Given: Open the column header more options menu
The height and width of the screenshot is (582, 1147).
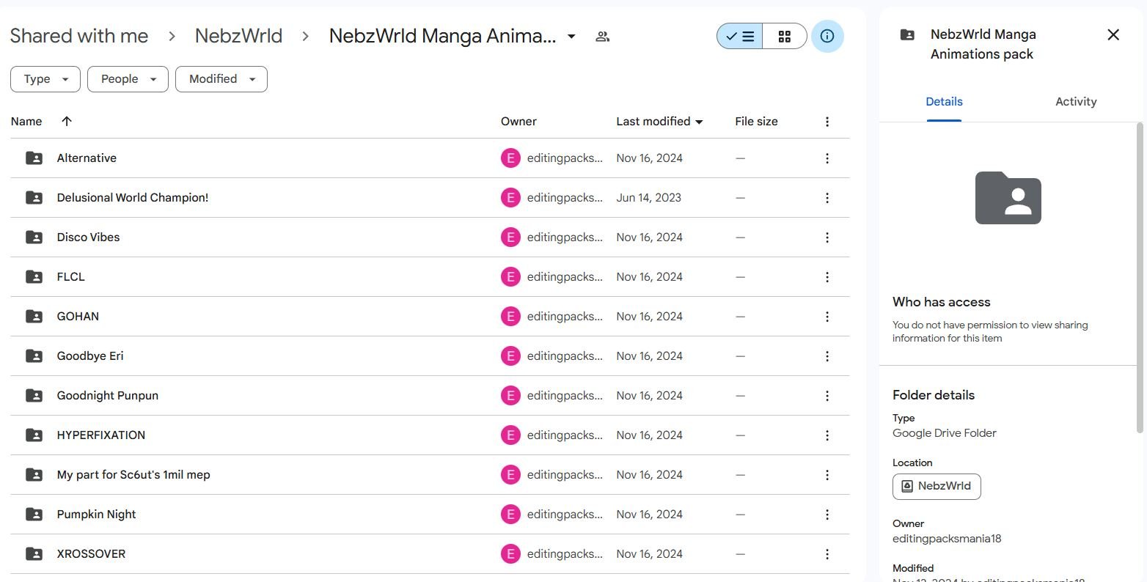Looking at the screenshot, I should 827,122.
